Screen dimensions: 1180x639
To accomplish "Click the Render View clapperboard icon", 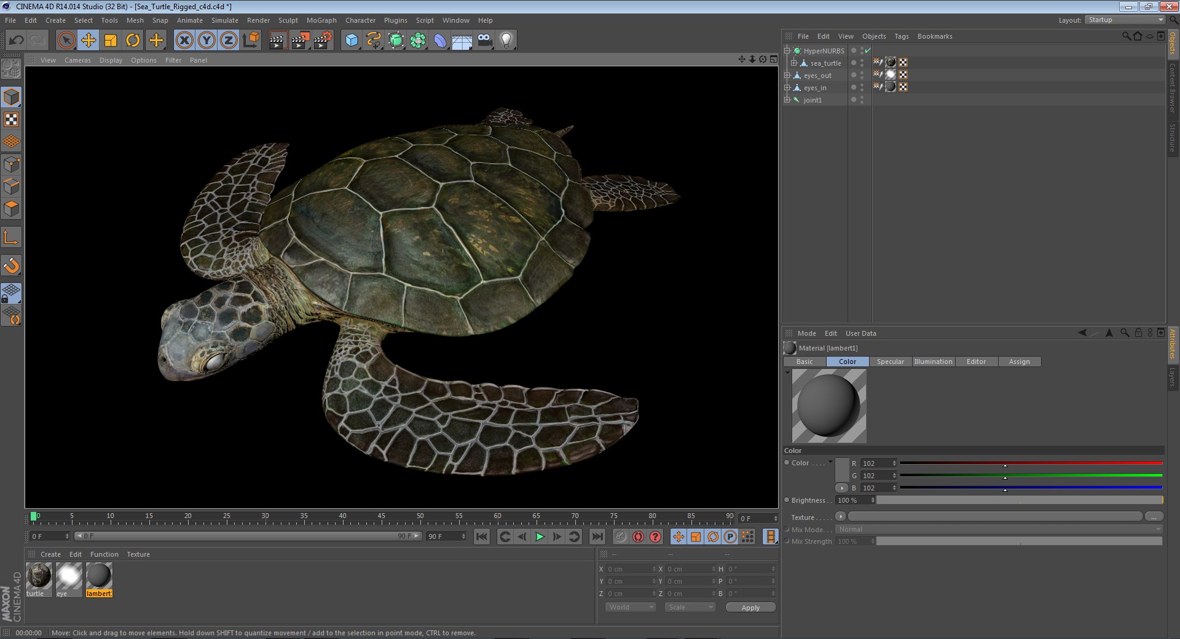I will click(x=278, y=41).
